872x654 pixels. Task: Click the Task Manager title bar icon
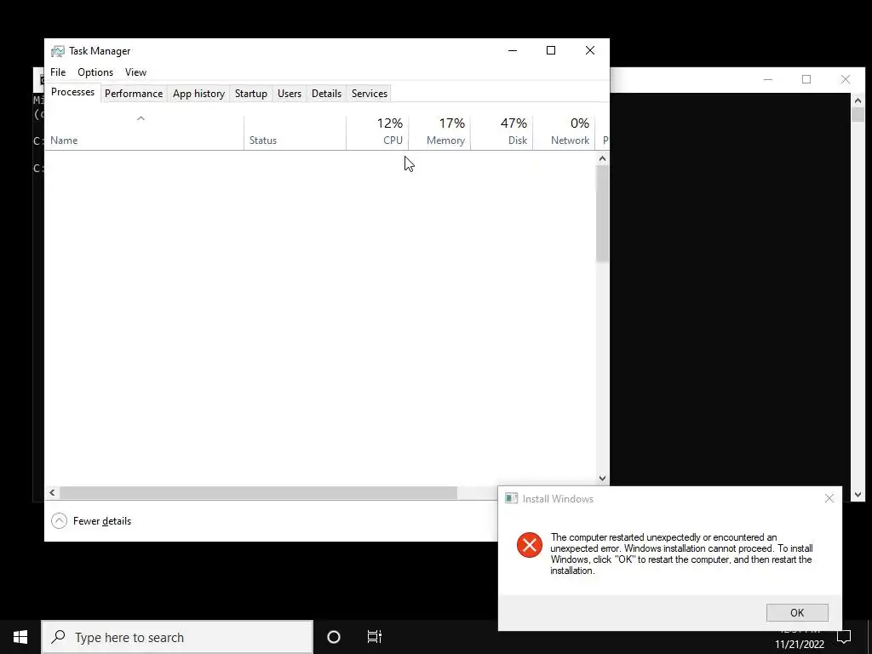[x=57, y=51]
